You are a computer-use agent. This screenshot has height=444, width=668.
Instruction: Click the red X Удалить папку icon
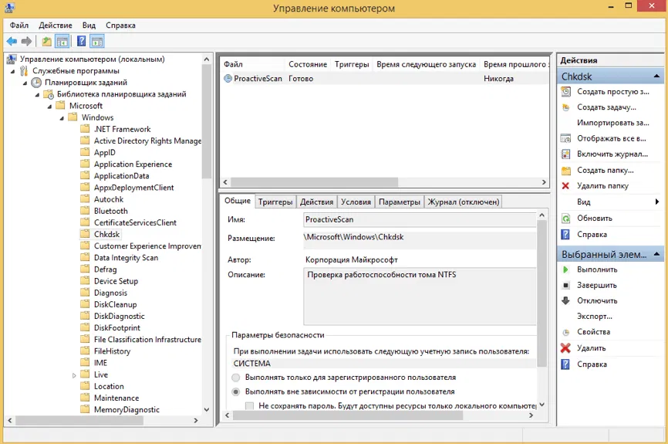pos(565,185)
